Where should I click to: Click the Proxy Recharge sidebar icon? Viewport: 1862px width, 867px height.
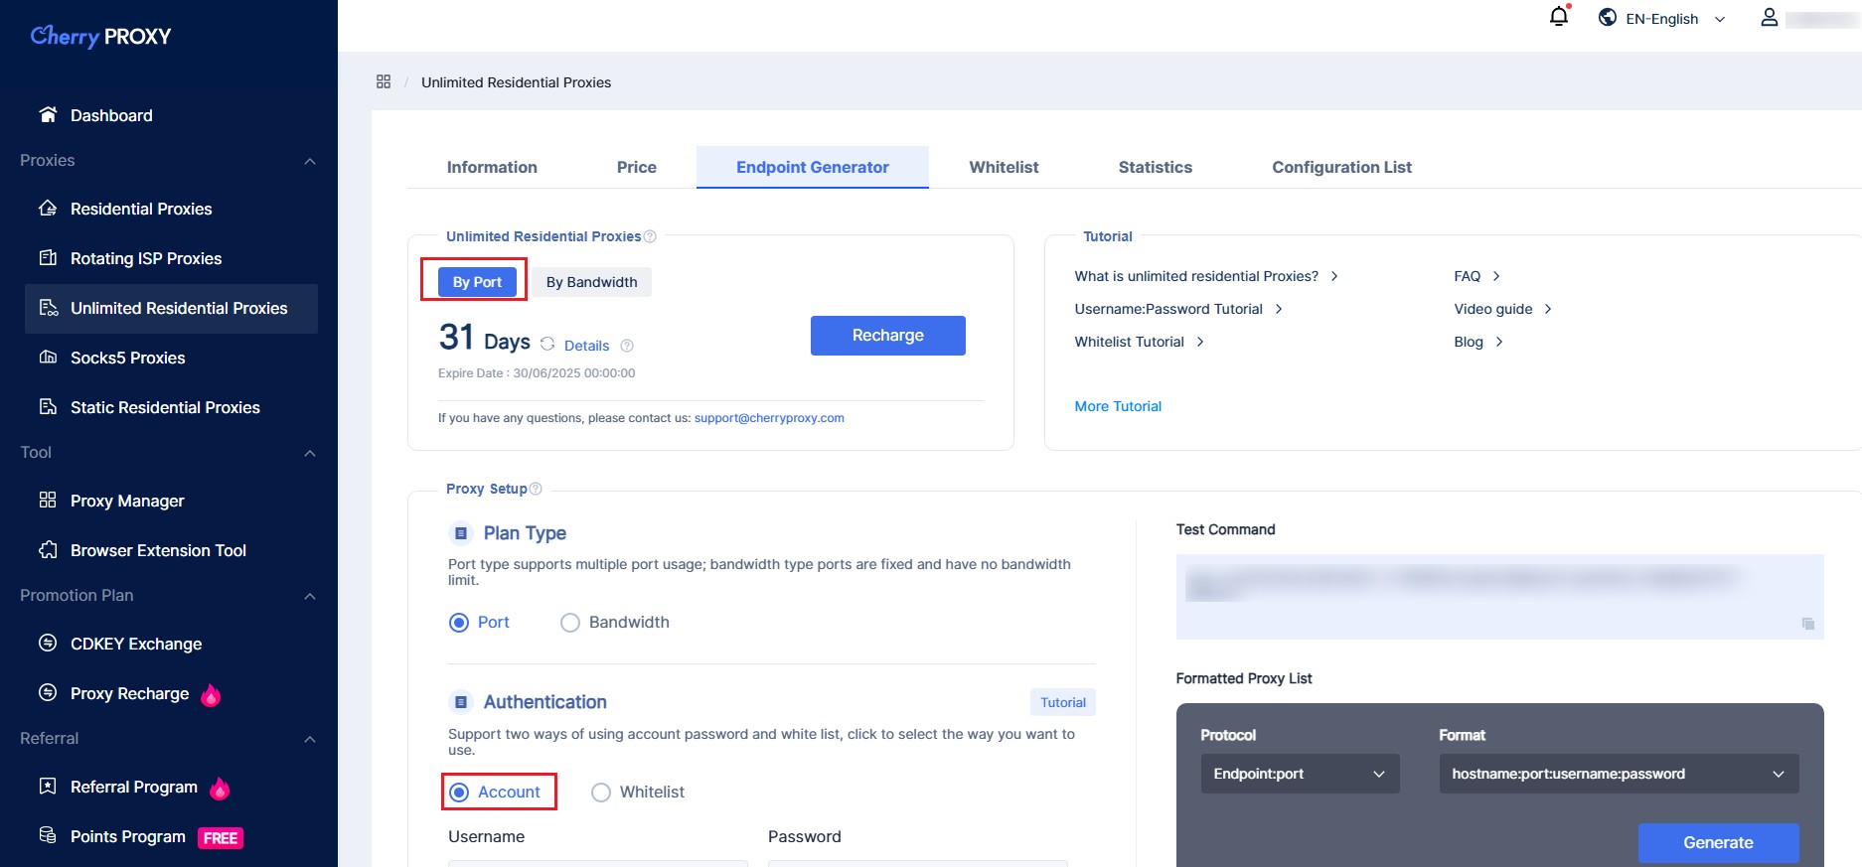point(48,692)
